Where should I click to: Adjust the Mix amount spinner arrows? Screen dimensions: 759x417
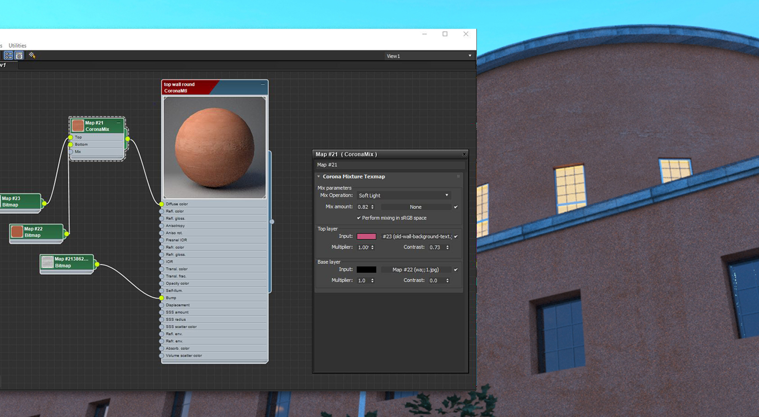(x=372, y=207)
